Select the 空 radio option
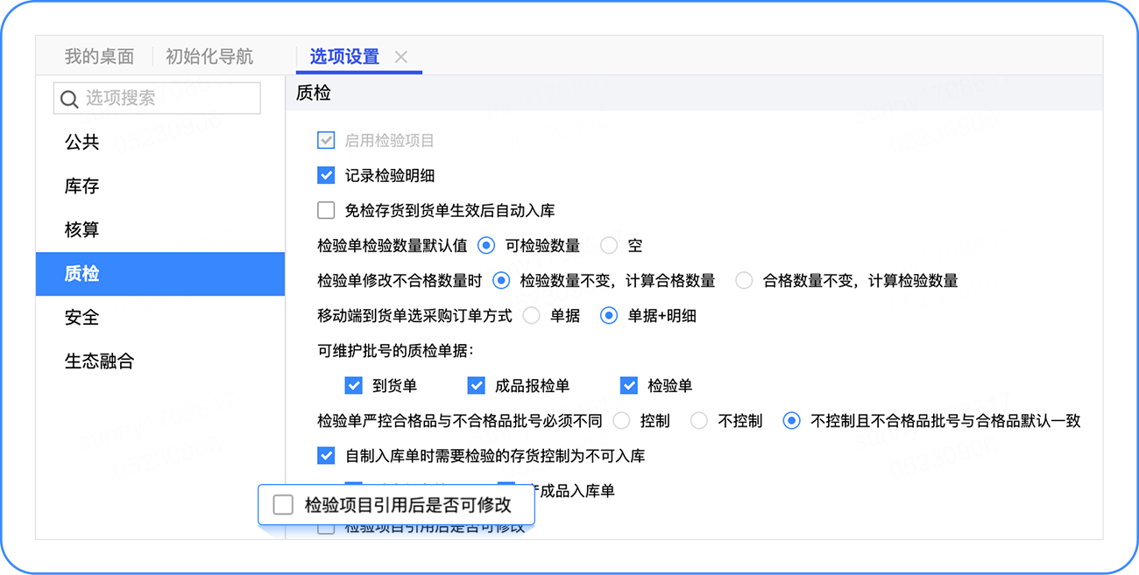The height and width of the screenshot is (575, 1139). pos(609,246)
